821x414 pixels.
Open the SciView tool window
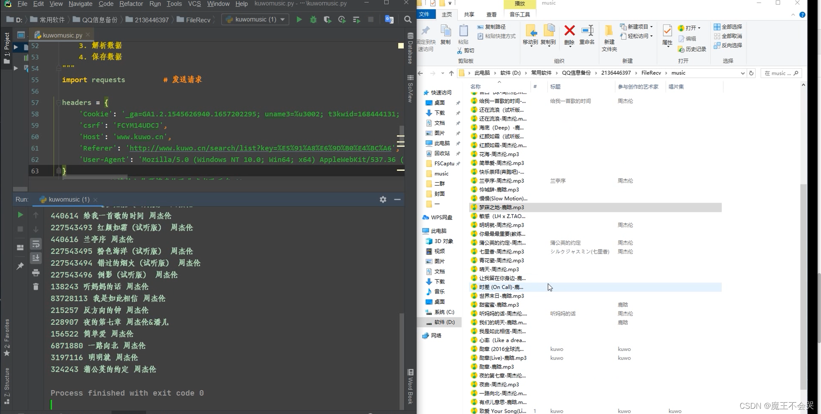(410, 89)
